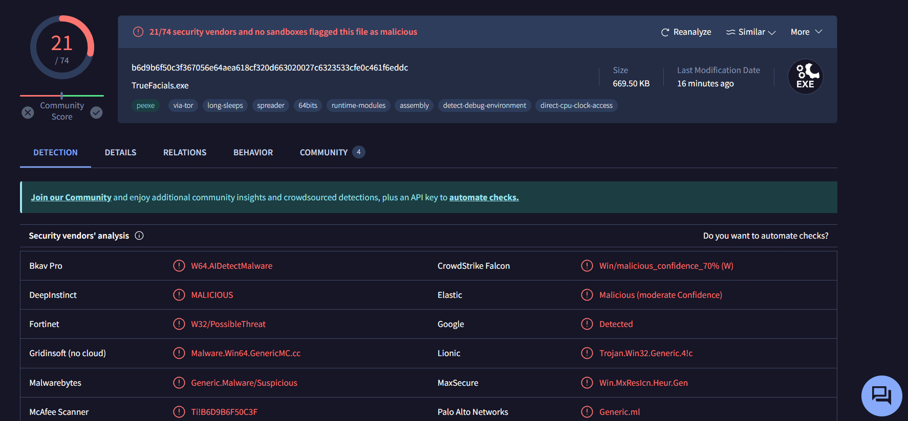
Task: Click the Trojan.Win32.Generic.4!c result
Action: 646,353
